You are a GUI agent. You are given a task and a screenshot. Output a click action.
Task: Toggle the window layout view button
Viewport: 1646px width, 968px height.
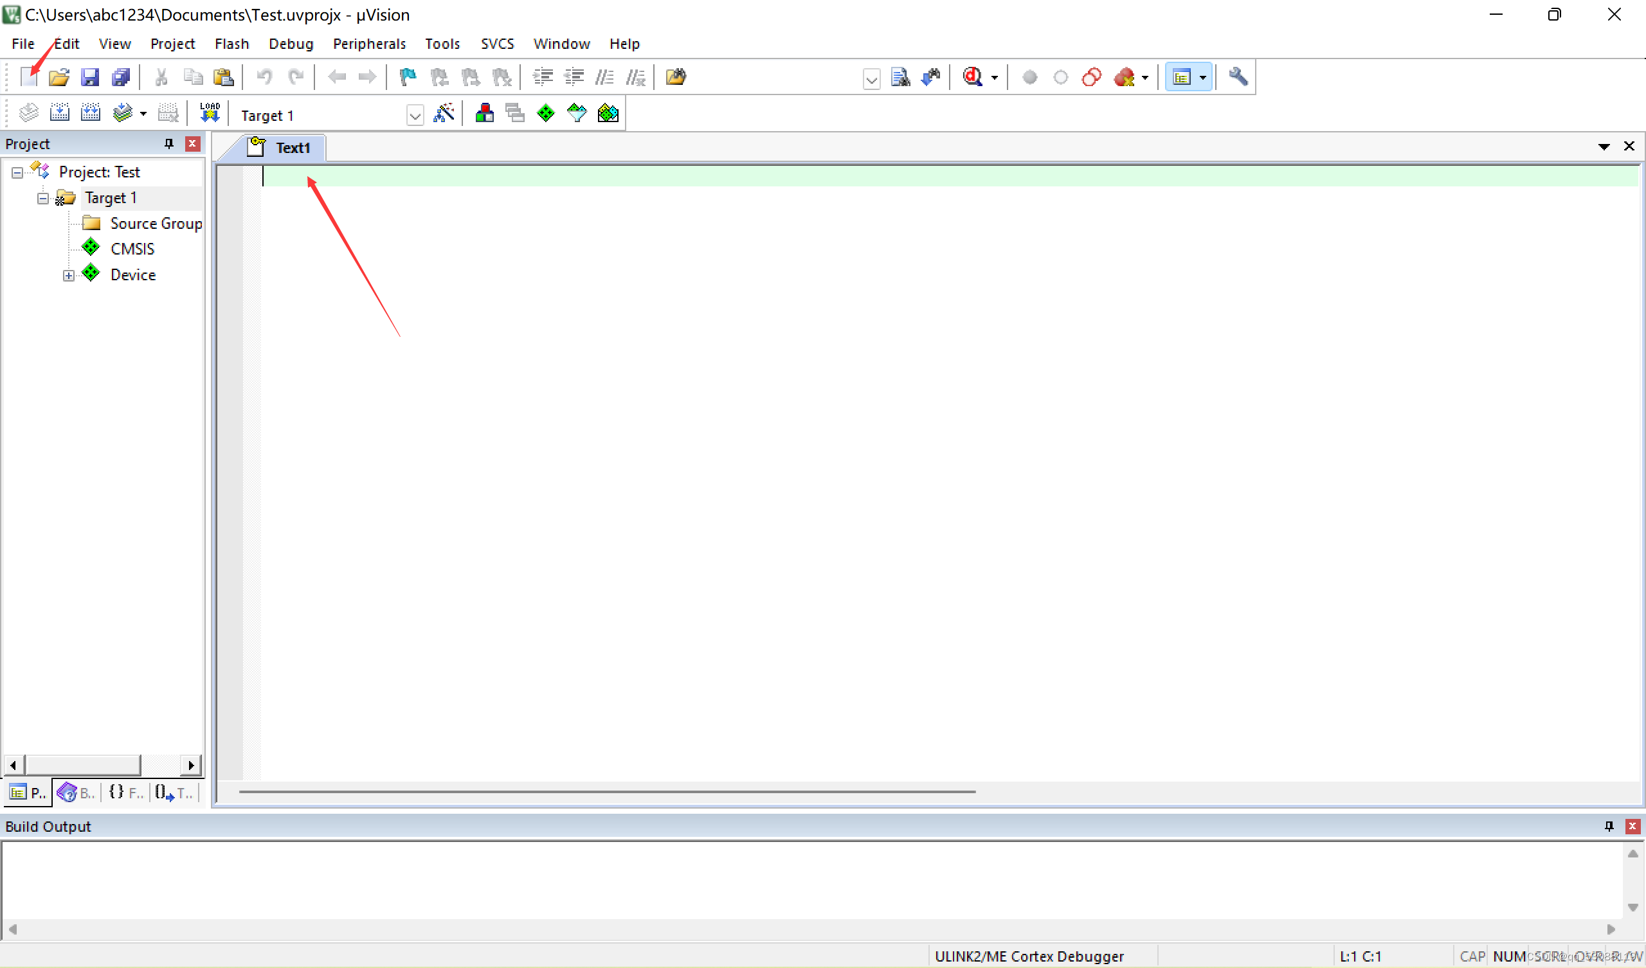coord(1182,77)
